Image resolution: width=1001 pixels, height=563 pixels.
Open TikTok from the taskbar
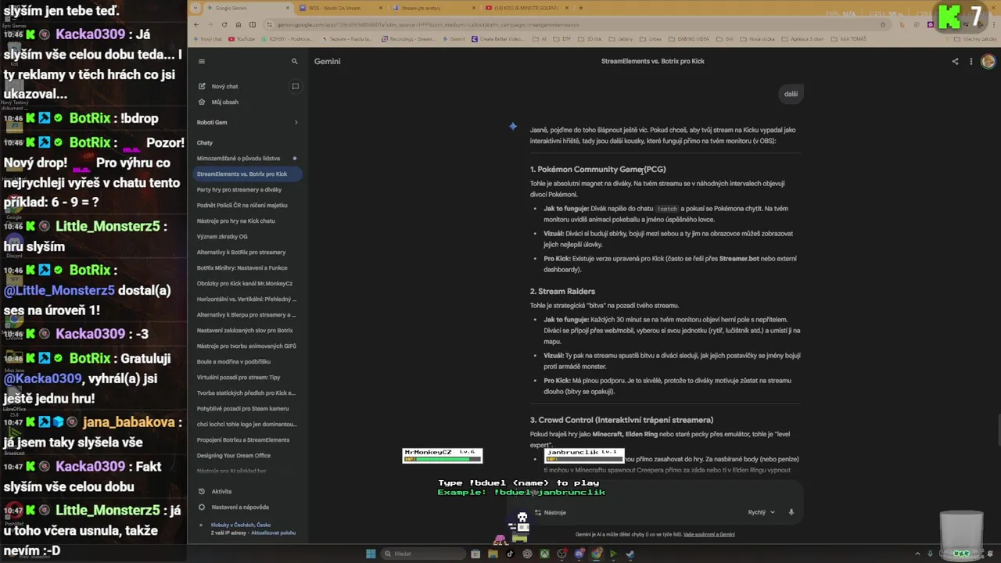pos(510,554)
